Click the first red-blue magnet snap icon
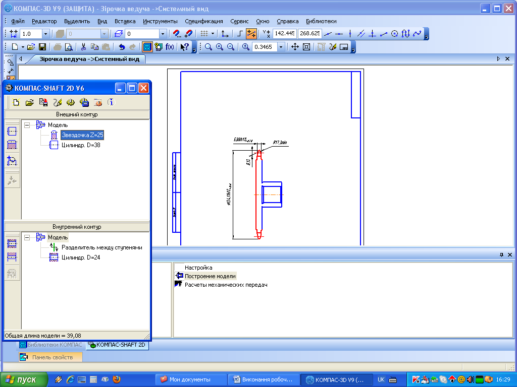The image size is (517, 387). tap(177, 34)
